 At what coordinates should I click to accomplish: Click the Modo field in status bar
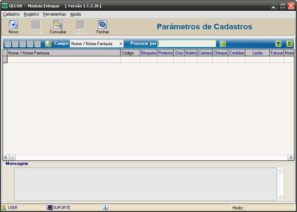(x=270, y=208)
